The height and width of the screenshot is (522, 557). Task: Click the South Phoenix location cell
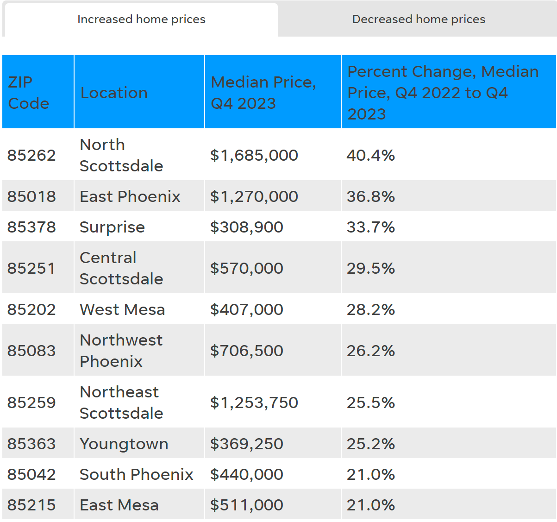(x=136, y=474)
